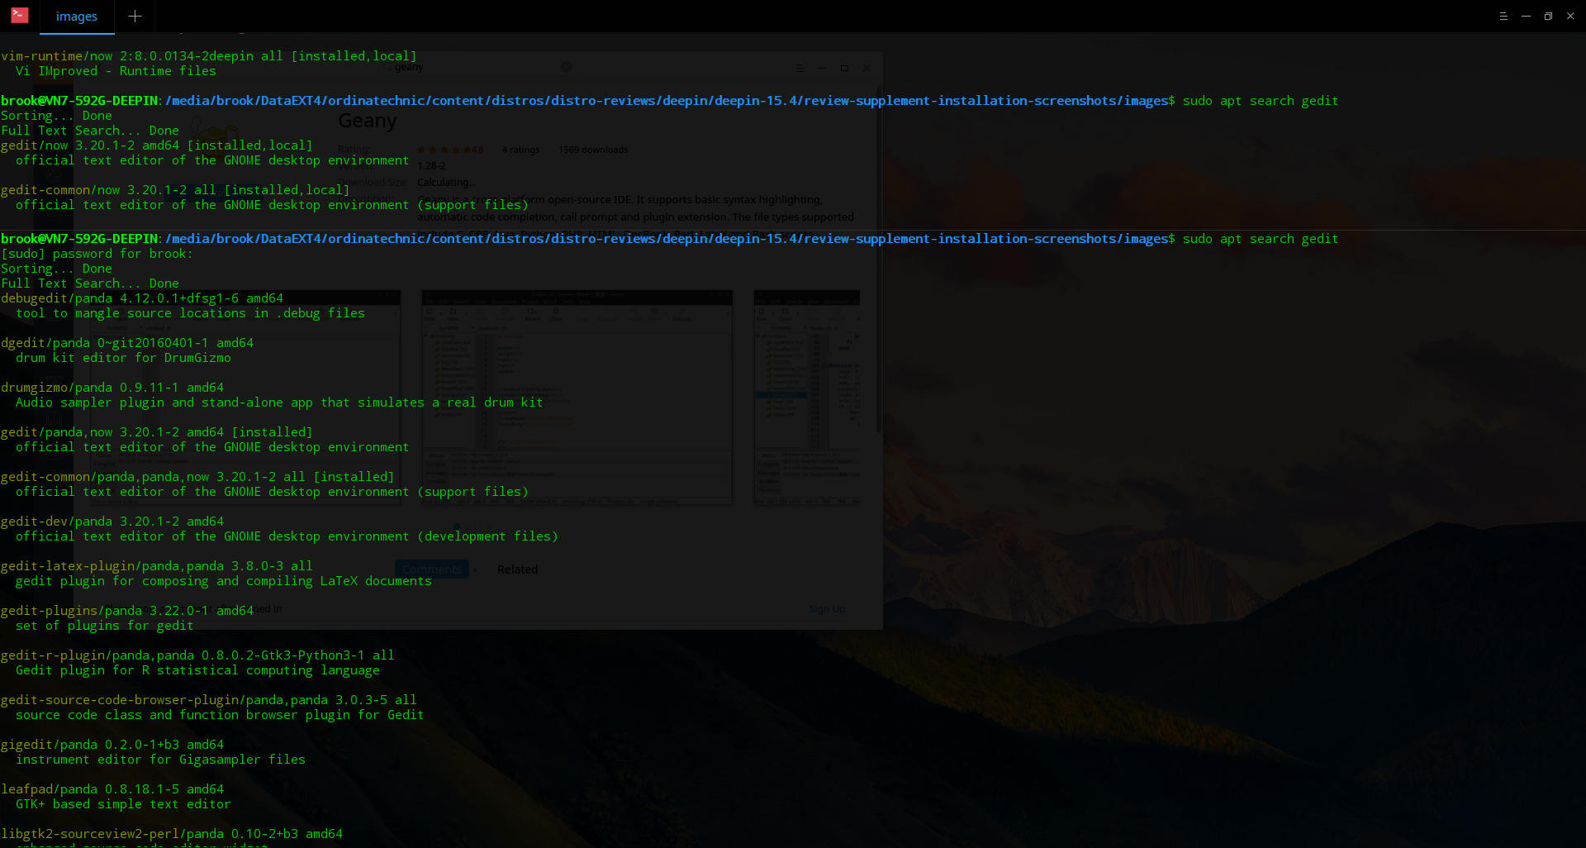Click 'gedit/now 3.20.1-2 amd64 [installed,local]' line
The image size is (1586, 848).
pos(157,145)
